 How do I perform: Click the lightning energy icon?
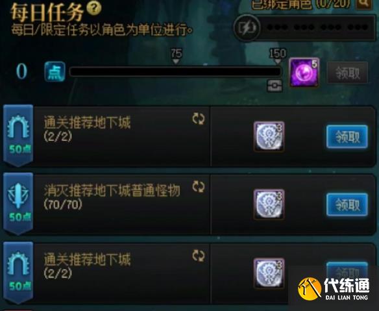247,28
